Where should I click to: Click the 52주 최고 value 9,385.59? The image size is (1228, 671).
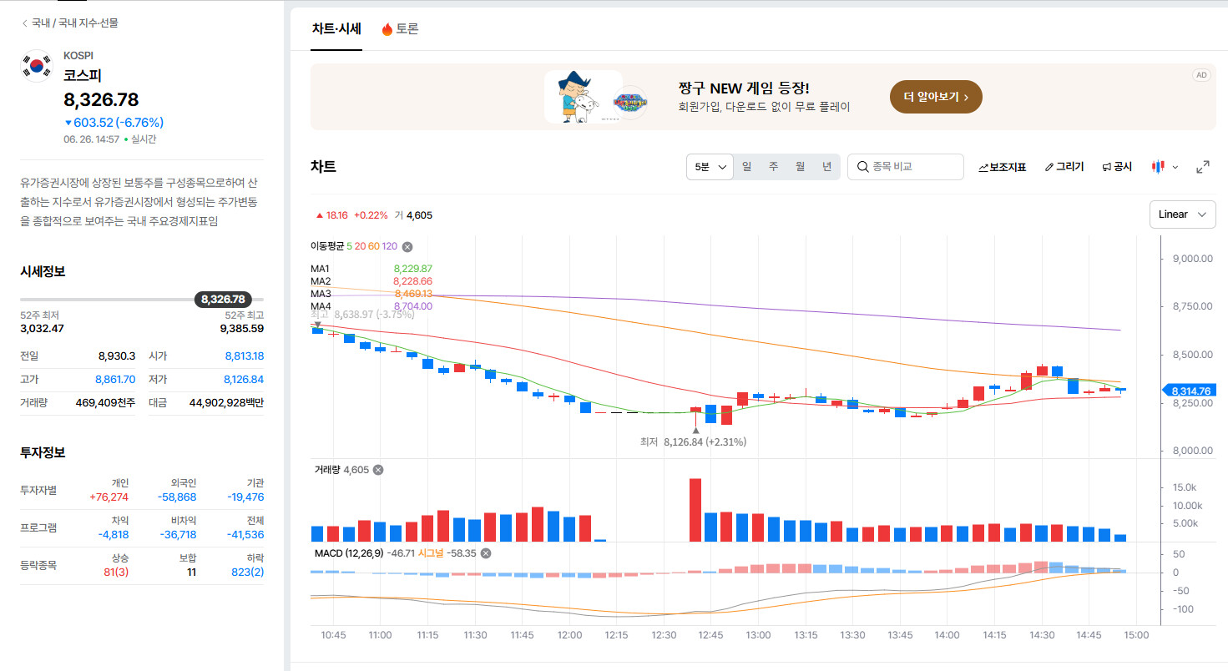point(242,328)
